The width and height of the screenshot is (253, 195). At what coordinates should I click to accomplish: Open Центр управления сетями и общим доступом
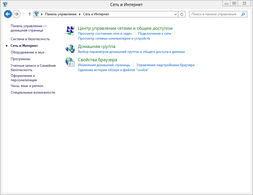coord(125,28)
